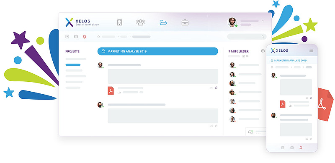Click the XELOS logo on the phone
The height and width of the screenshot is (163, 335).
click(x=279, y=50)
